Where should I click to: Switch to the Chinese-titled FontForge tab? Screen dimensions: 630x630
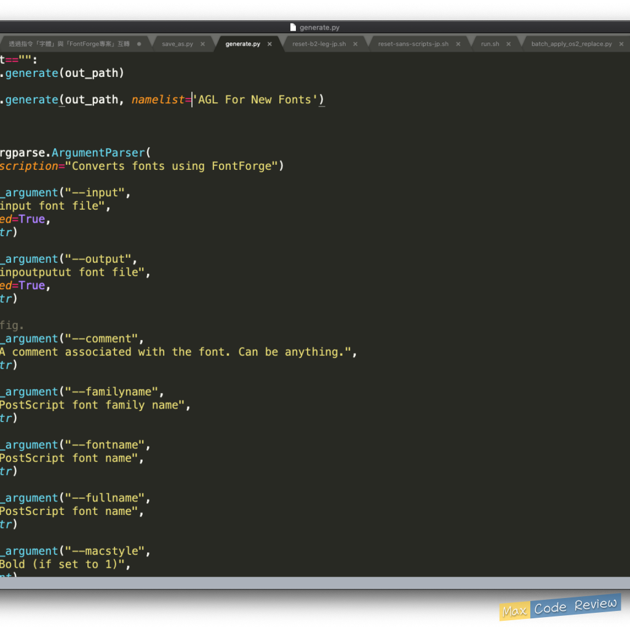point(69,44)
